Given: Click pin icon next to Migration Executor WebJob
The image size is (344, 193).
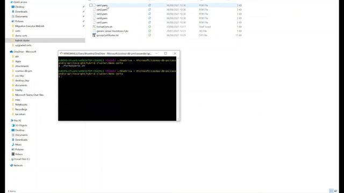Looking at the screenshot, I should [84, 26].
